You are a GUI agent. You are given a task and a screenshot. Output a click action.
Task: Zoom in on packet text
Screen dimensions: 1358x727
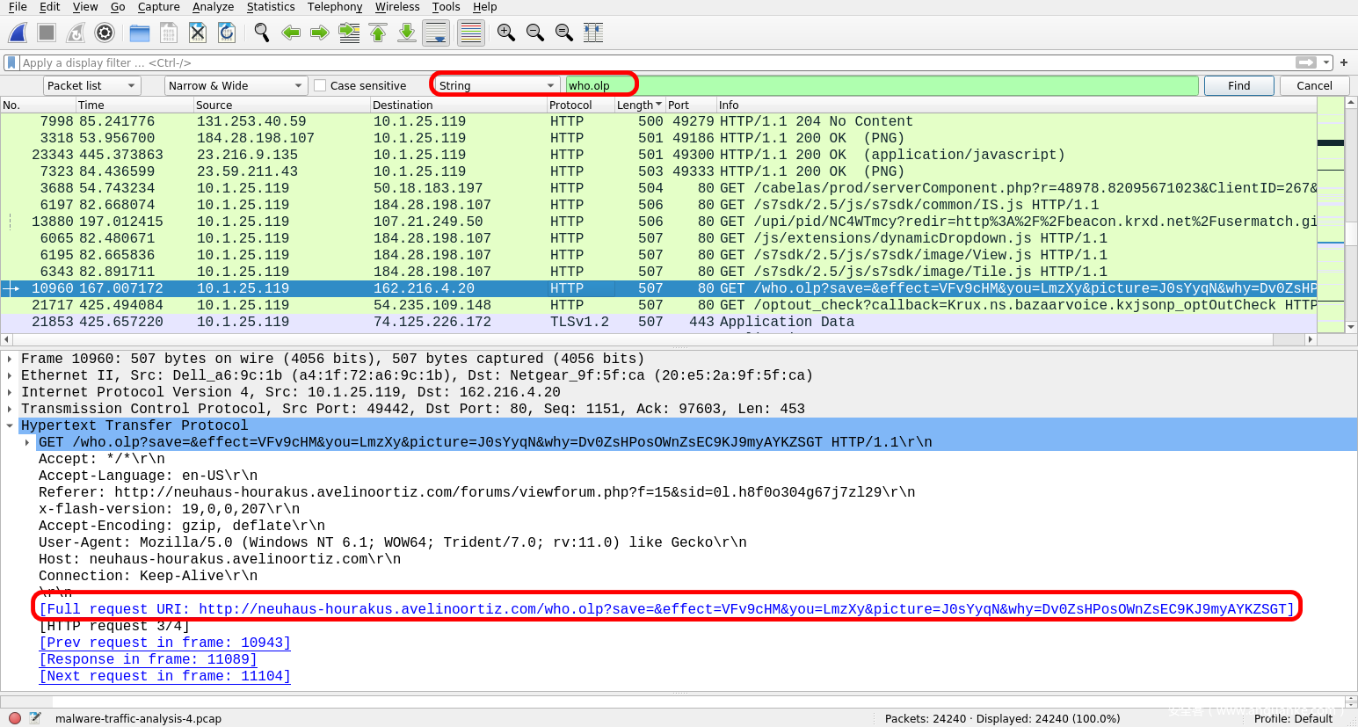pyautogui.click(x=506, y=33)
